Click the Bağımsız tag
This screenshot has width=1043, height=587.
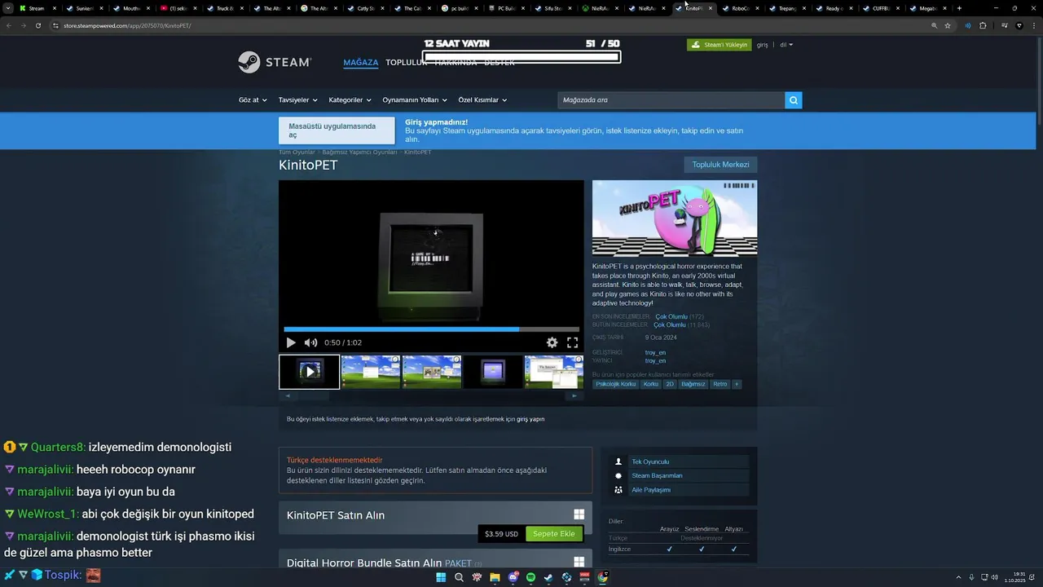coord(693,384)
